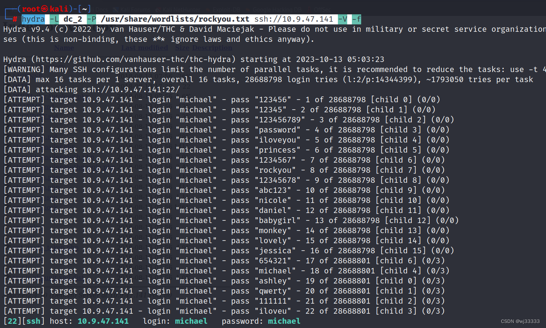Image resolution: width=546 pixels, height=328 pixels.
Task: Click the green login michael in result line
Action: 191,321
